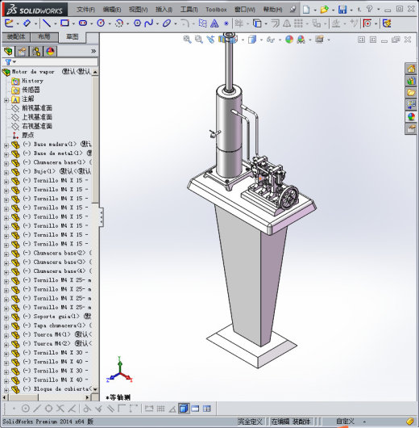Open the Save icon in top toolbar
Viewport: 419px width, 428px height.
tap(342, 10)
